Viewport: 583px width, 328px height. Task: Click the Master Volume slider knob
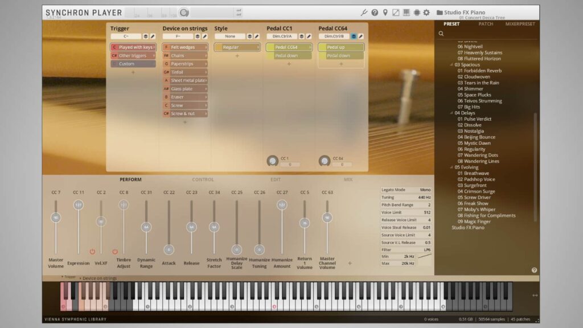[55, 218]
